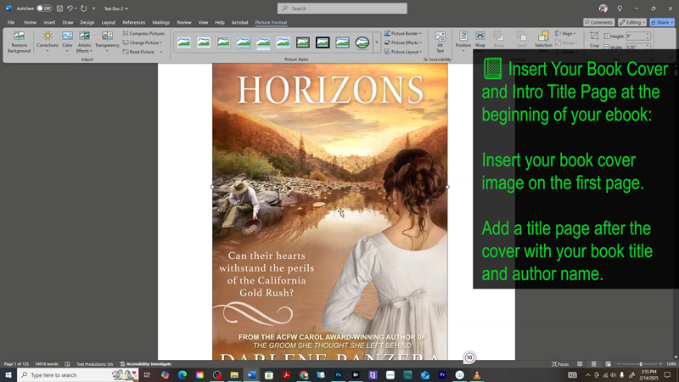679x382 pixels.
Task: Click Reset Picture
Action: point(138,52)
